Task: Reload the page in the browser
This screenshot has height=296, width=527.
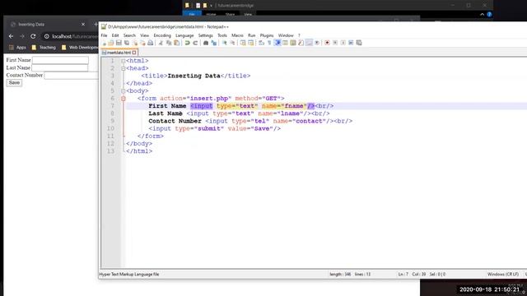Action: (x=33, y=36)
